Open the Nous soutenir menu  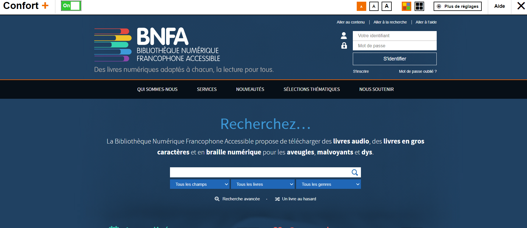pyautogui.click(x=377, y=89)
